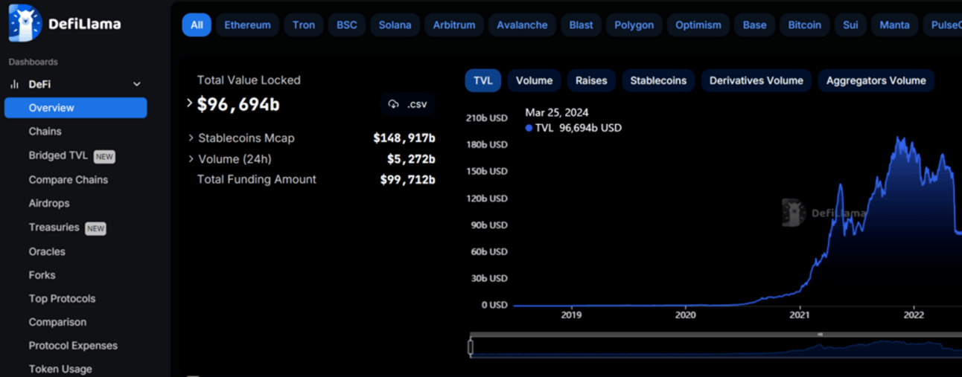962x377 pixels.
Task: Open the Treasuries page
Action: coord(54,228)
